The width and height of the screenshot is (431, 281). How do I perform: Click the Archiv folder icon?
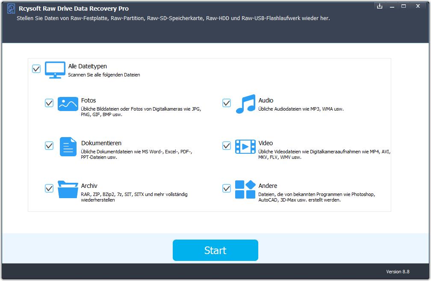(x=68, y=189)
